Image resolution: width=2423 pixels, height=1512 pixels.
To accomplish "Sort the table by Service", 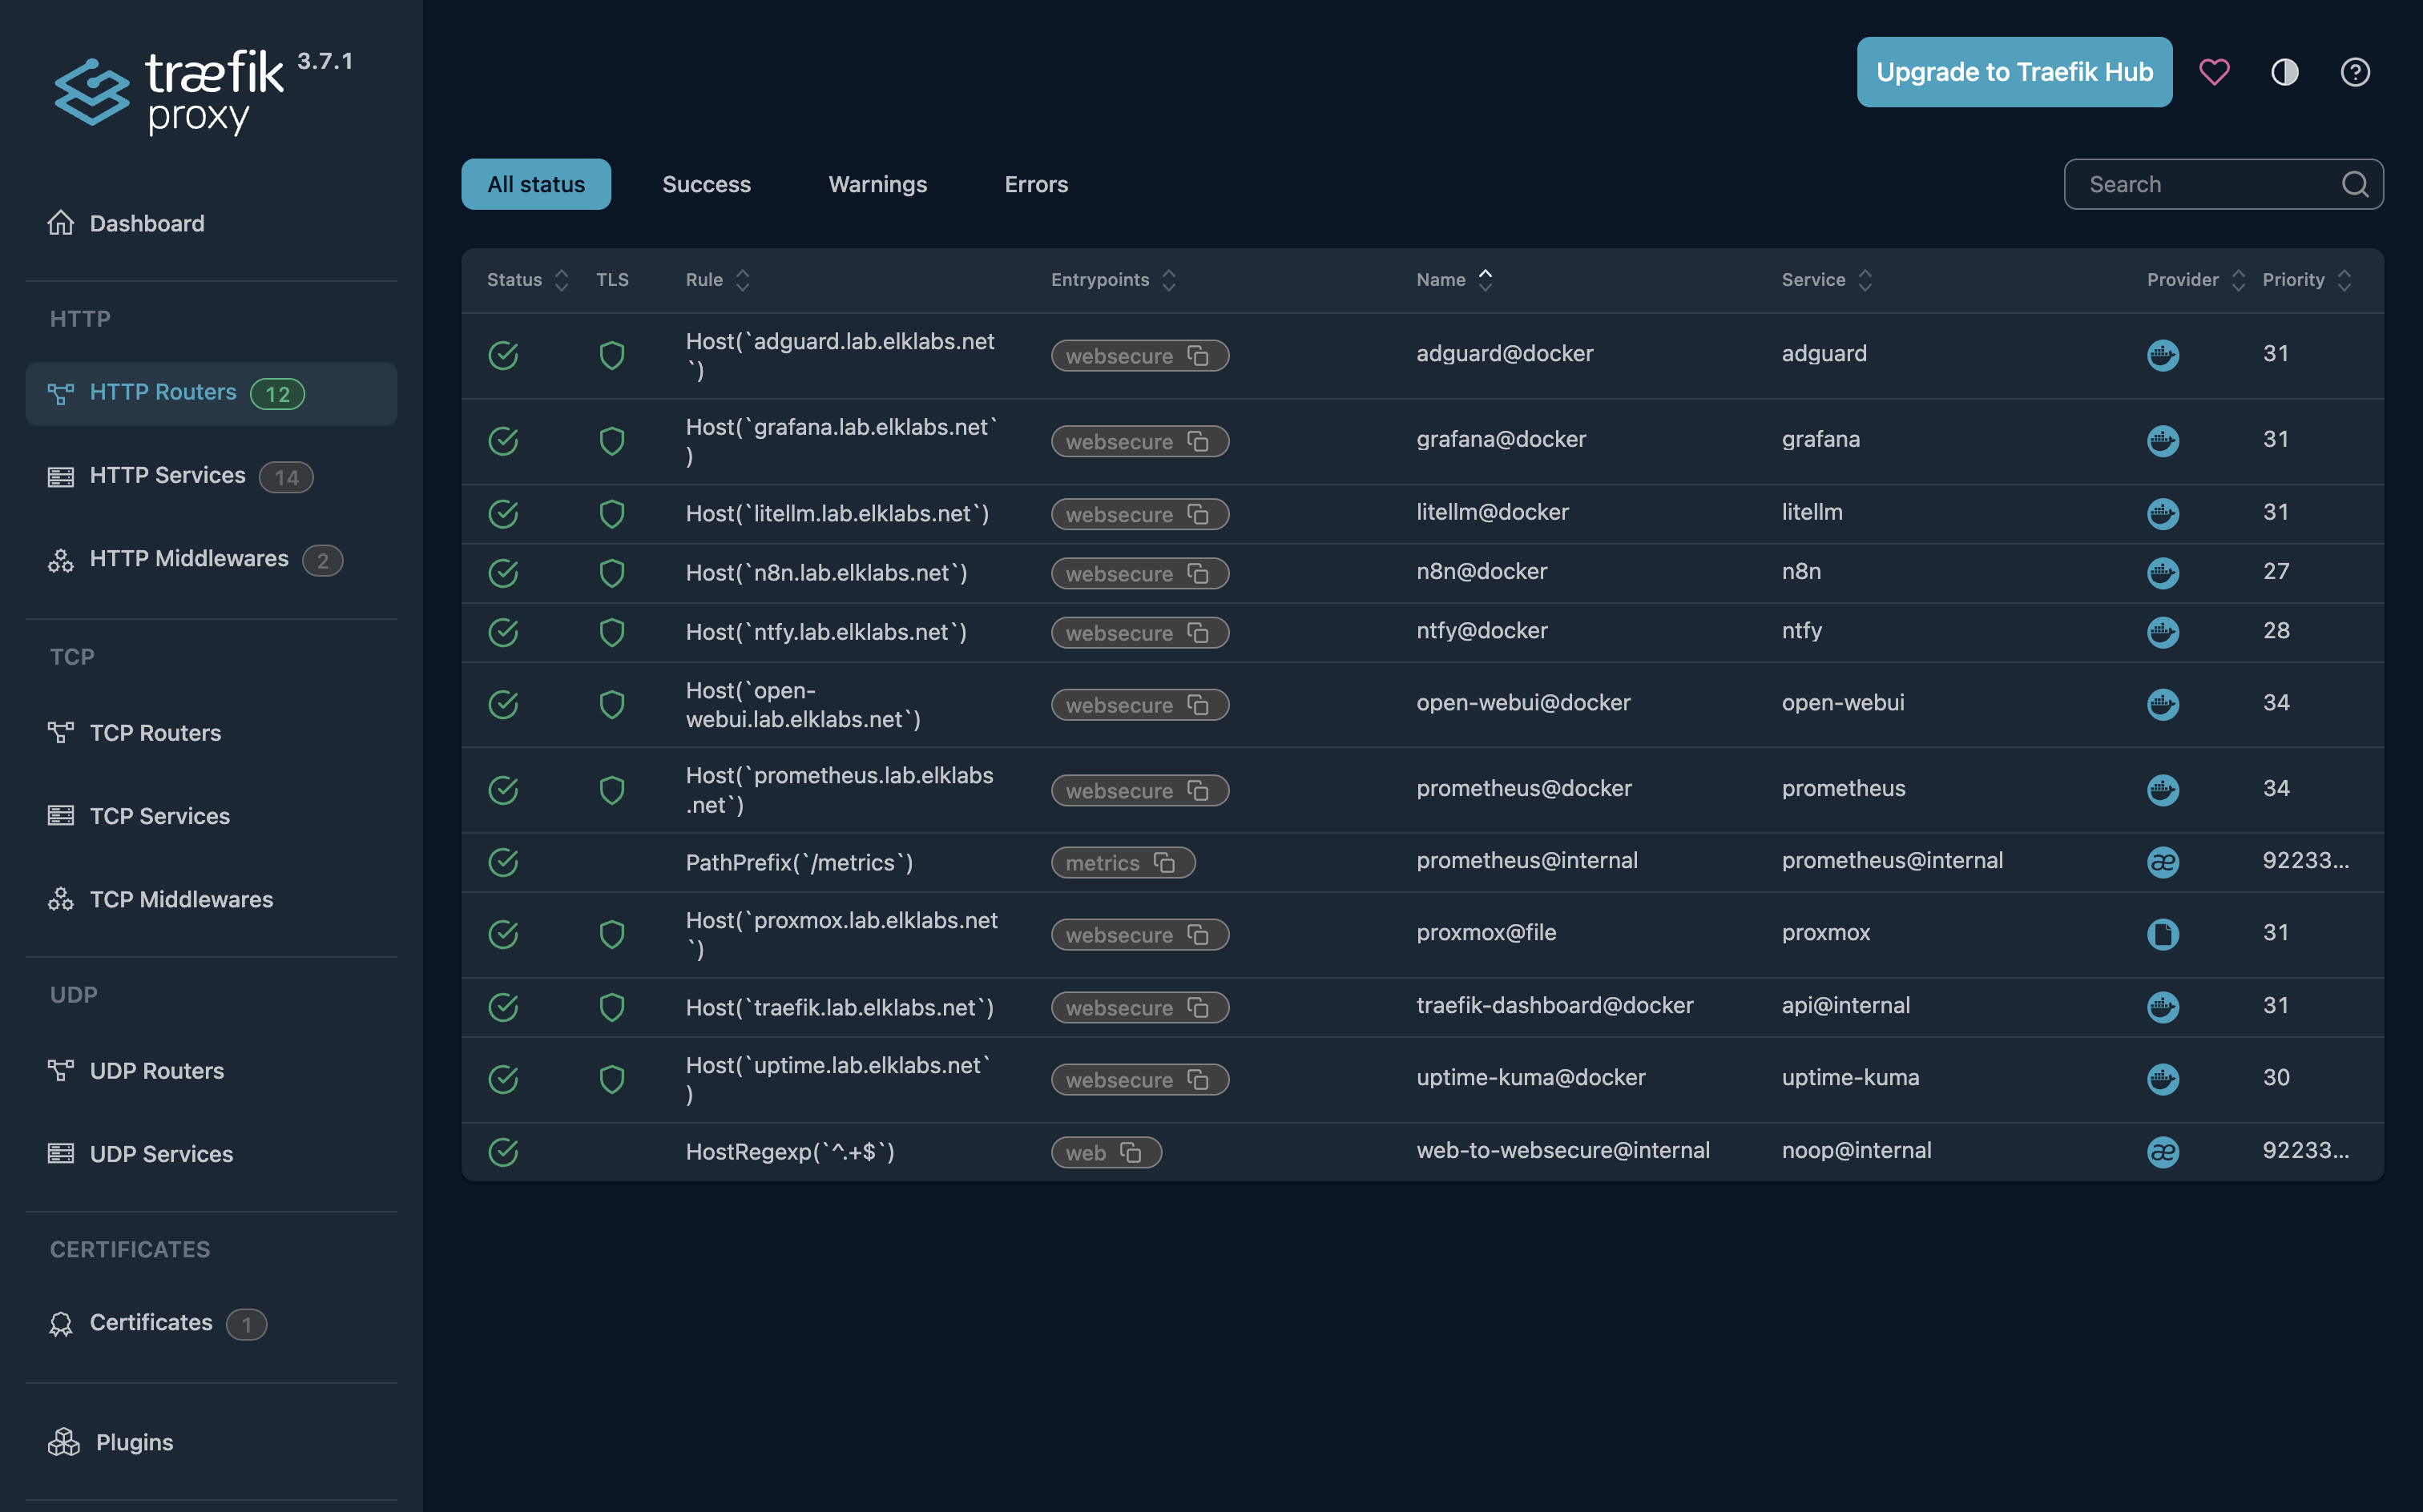I will click(1826, 280).
